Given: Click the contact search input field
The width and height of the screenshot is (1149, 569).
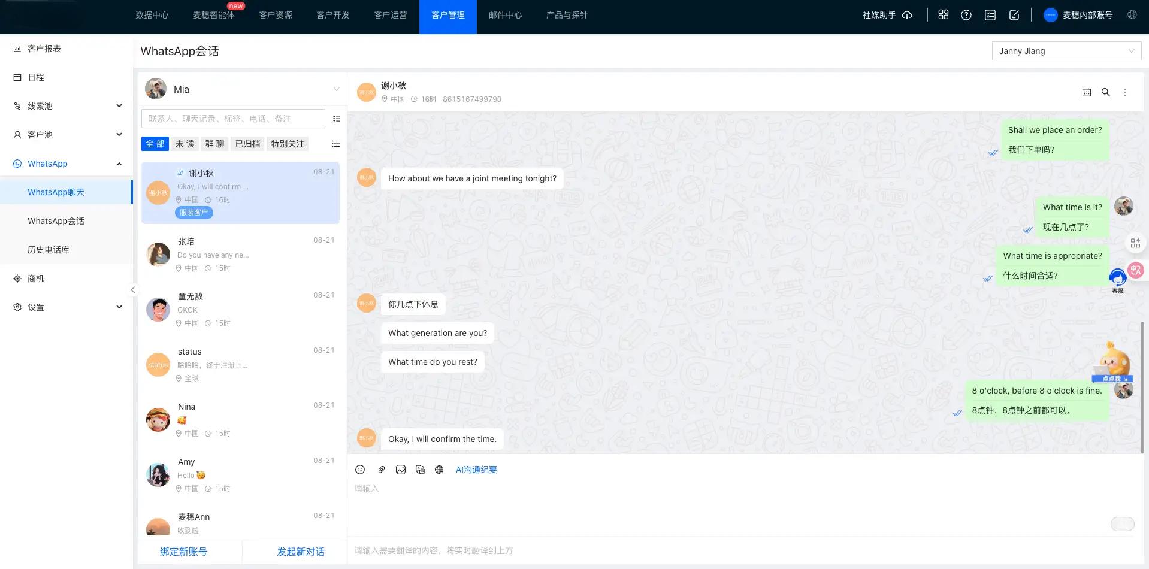Looking at the screenshot, I should [x=233, y=119].
